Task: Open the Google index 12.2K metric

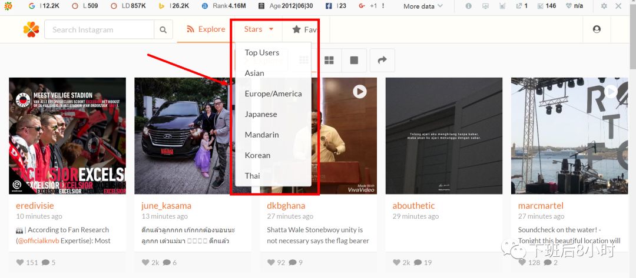Action: tap(45, 6)
